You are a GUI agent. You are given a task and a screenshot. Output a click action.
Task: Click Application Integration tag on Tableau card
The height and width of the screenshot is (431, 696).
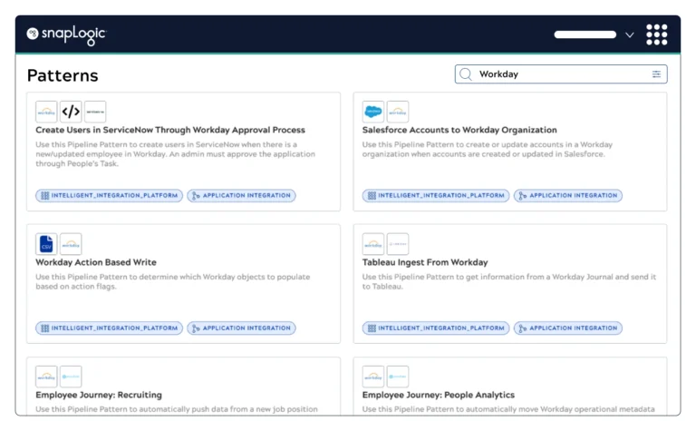click(x=568, y=328)
